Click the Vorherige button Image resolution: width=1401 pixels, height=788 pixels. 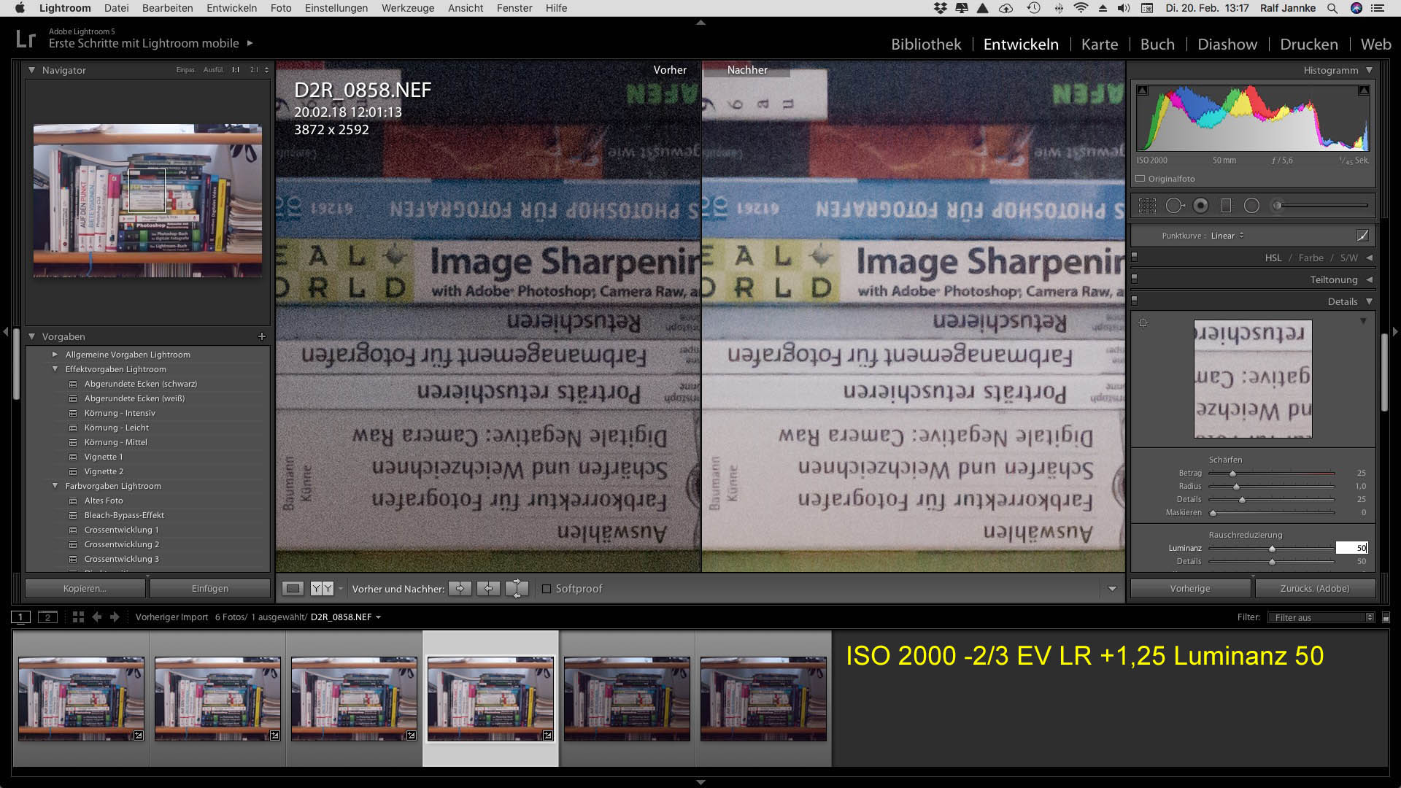(1190, 589)
